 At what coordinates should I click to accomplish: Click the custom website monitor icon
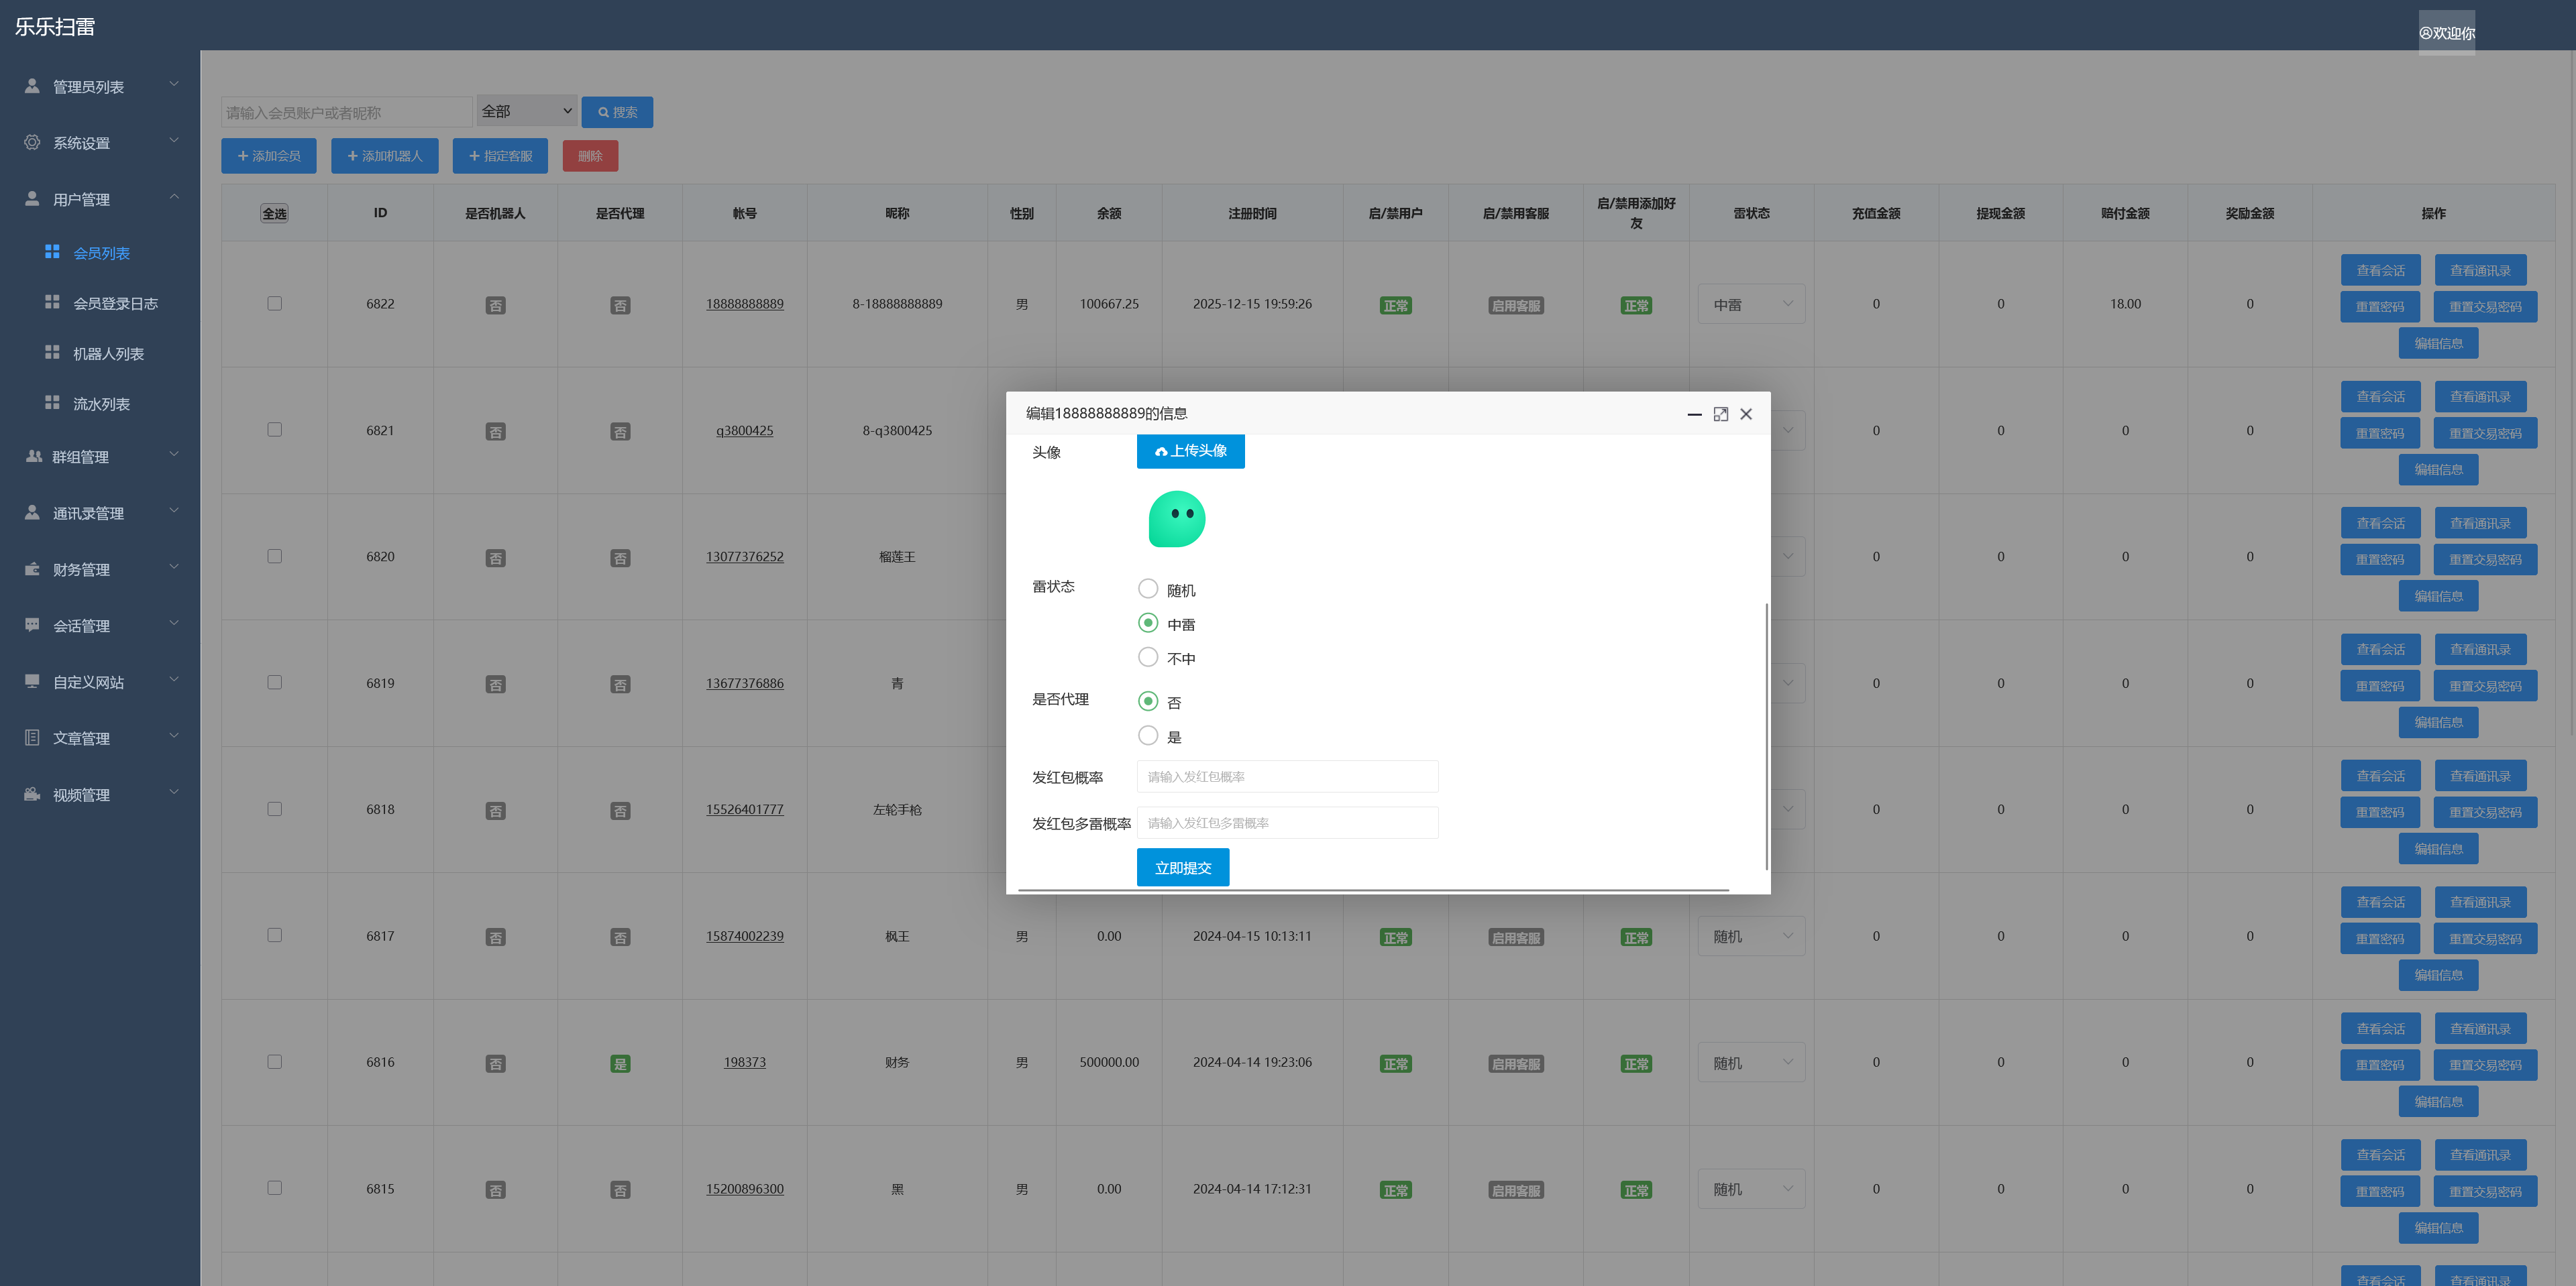tap(32, 681)
